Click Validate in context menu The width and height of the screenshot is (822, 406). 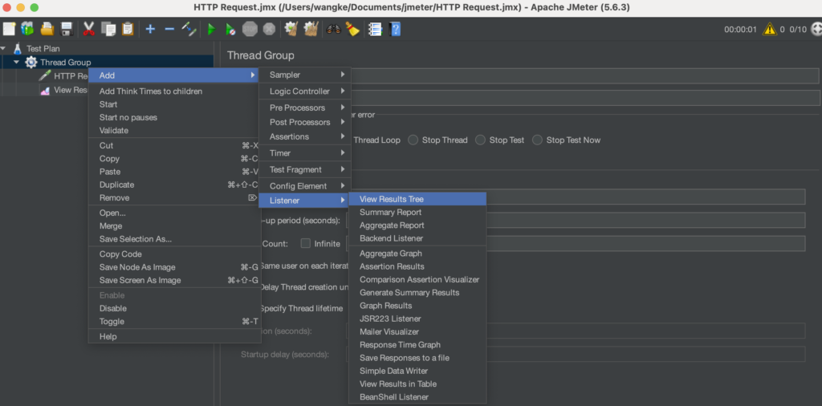click(174, 131)
